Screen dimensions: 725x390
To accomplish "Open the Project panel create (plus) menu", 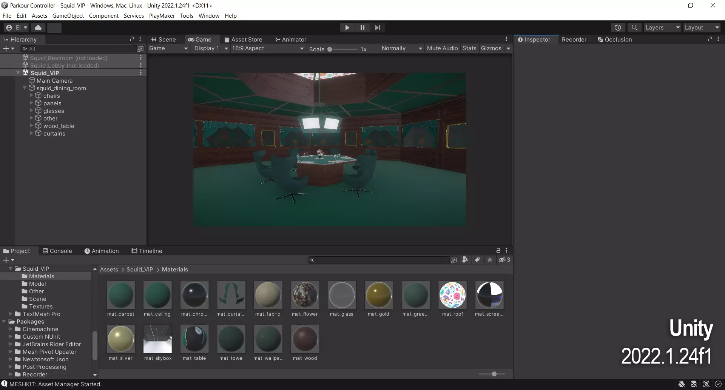I will coord(8,260).
